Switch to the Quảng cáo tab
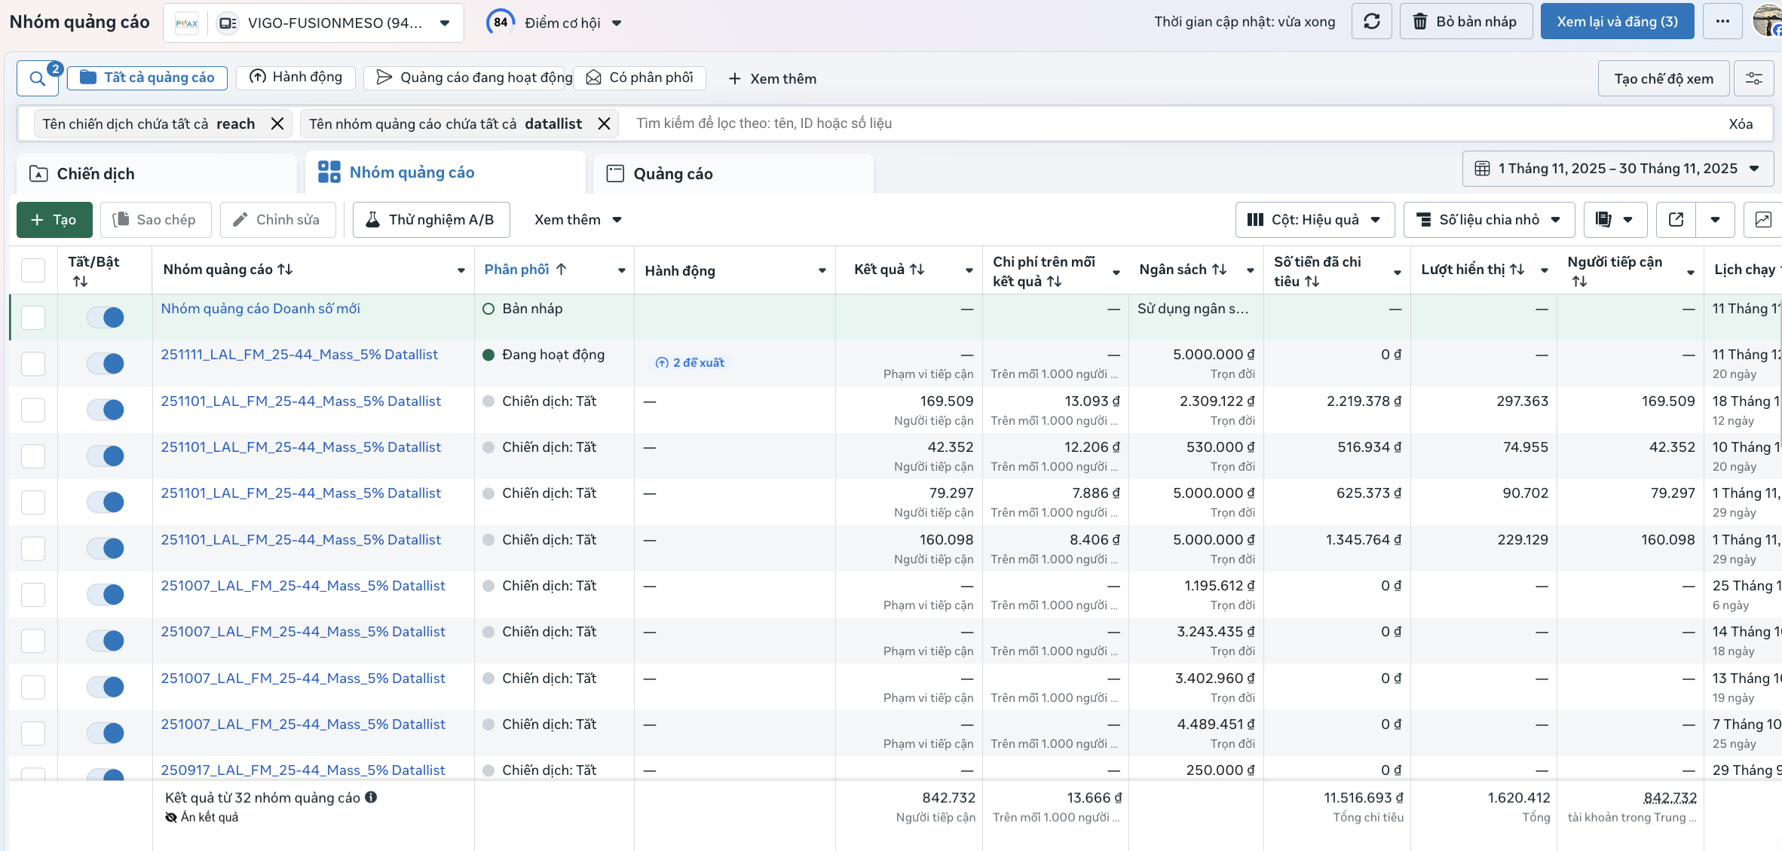1782x851 pixels. (672, 174)
